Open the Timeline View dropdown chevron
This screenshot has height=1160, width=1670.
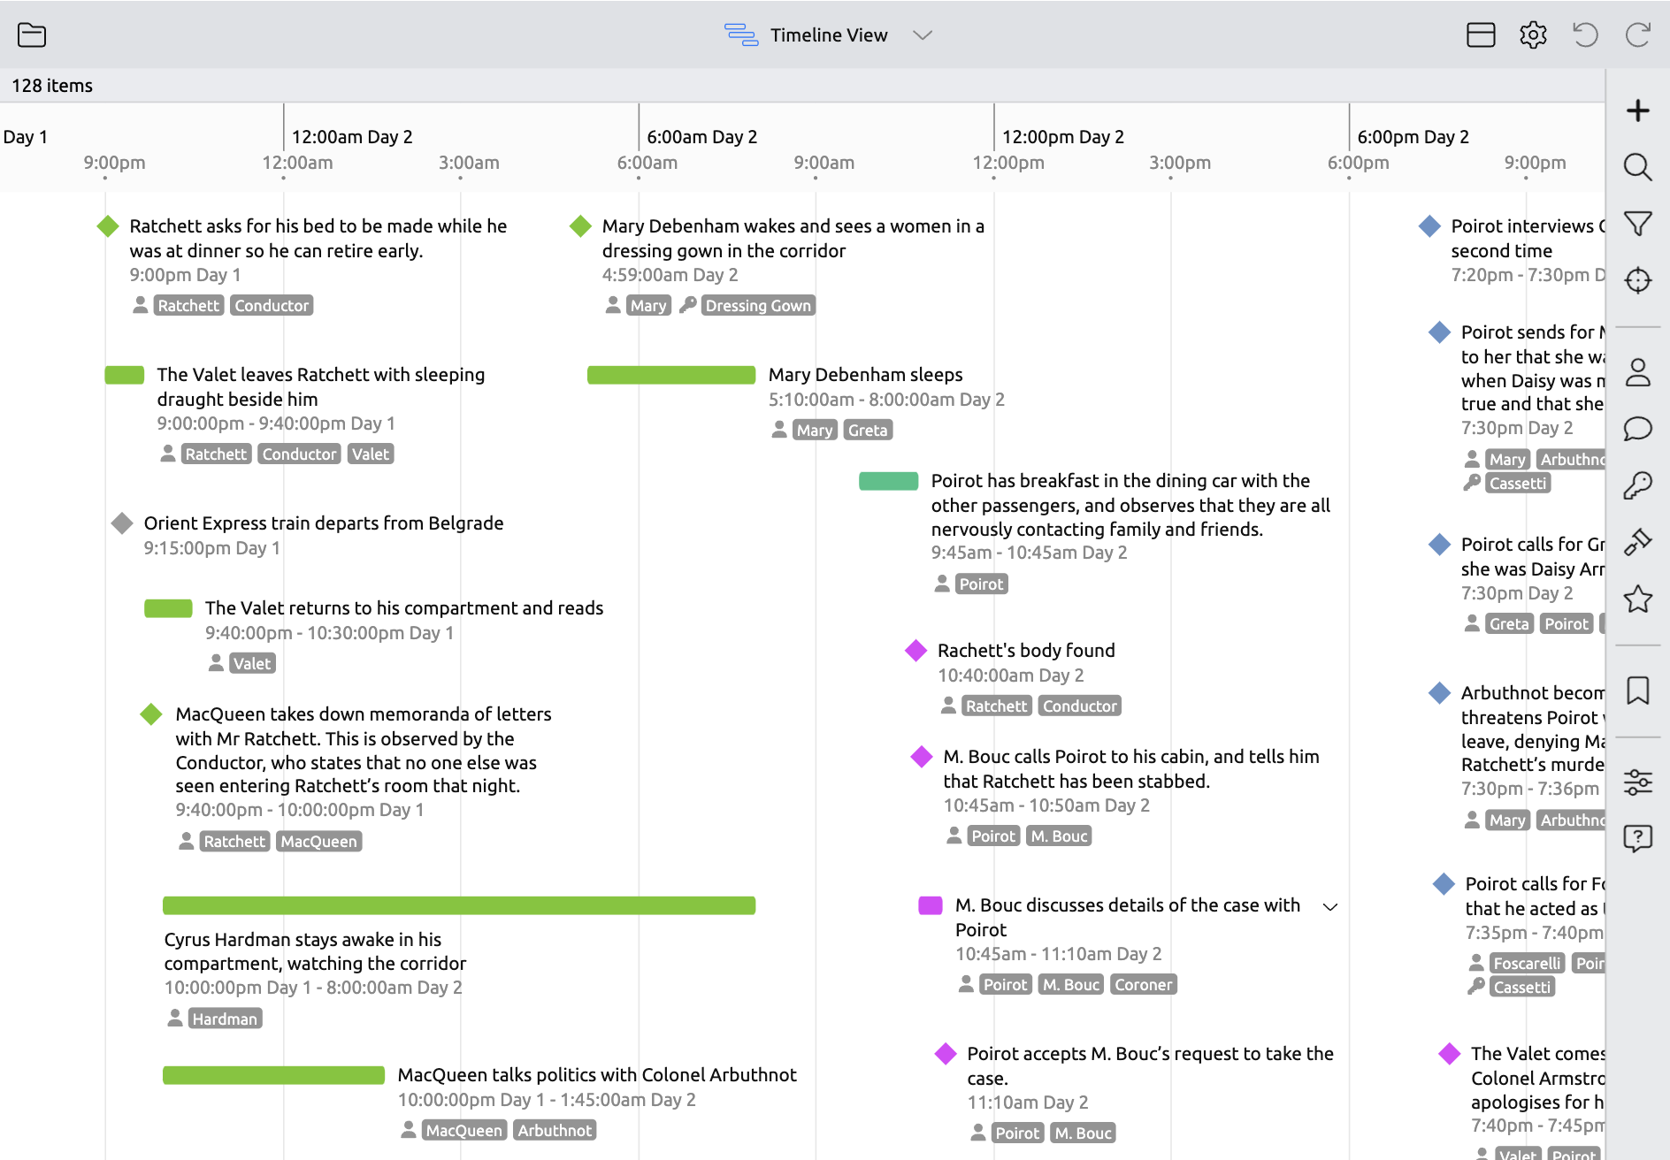(x=923, y=35)
